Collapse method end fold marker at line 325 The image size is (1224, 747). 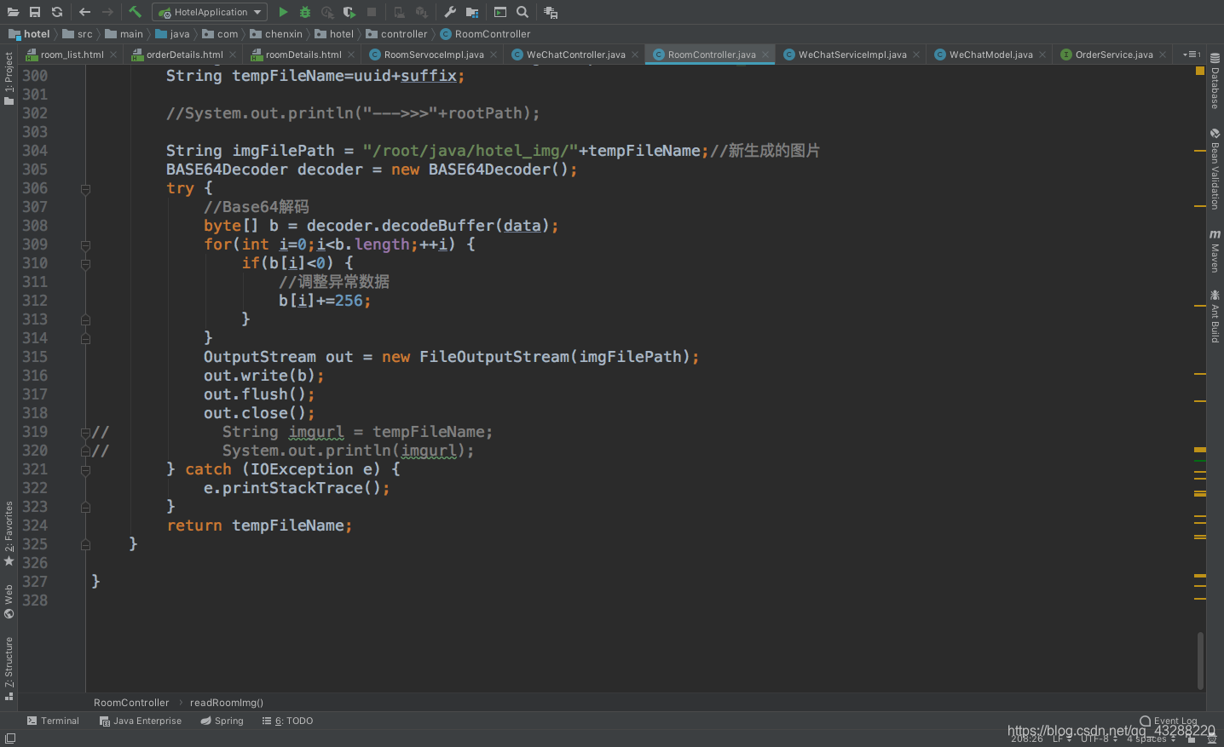coord(85,544)
